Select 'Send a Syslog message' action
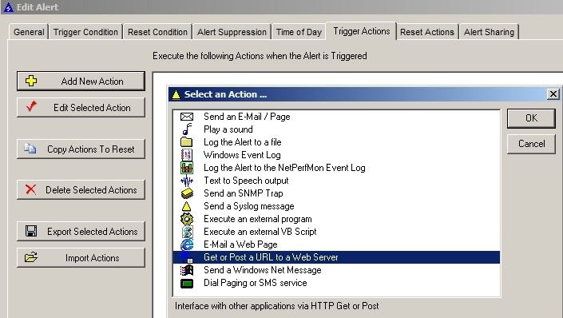 [336, 206]
